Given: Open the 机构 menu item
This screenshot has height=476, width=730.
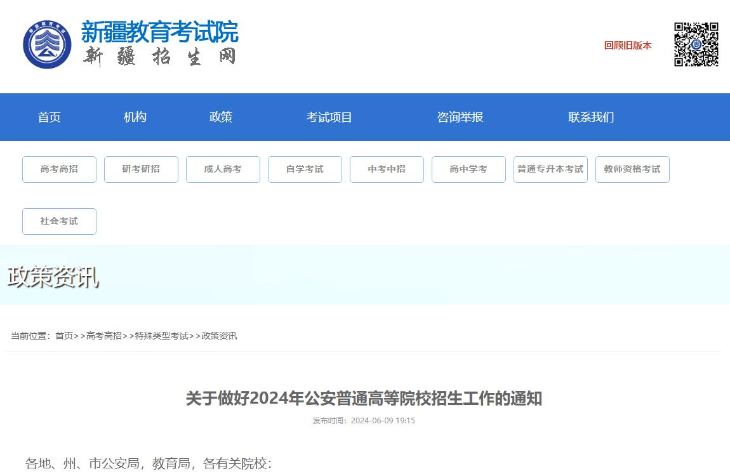Looking at the screenshot, I should coord(135,117).
